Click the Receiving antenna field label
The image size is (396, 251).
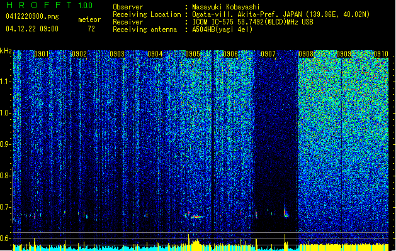(x=145, y=29)
